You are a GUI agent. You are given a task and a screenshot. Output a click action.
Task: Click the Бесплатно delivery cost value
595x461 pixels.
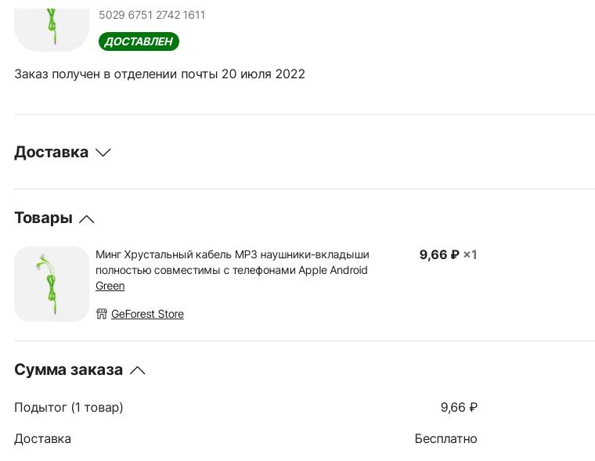445,438
